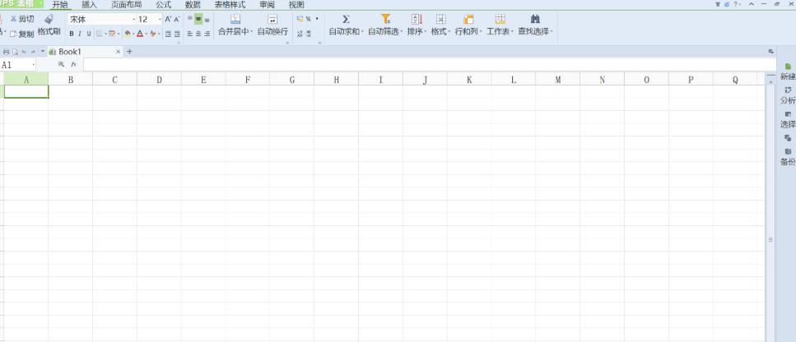Open the Help question mark menu
Viewport: 796px width, 342px height.
coord(735,3)
